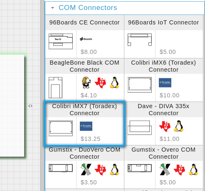Click the $4.10 price label
Viewport: 205px width, 191px height.
coord(89,95)
